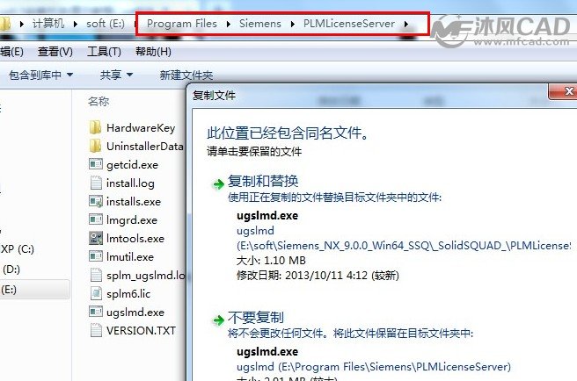The width and height of the screenshot is (577, 381).
Task: Choose 复制和替换 option link
Action: pos(263,181)
